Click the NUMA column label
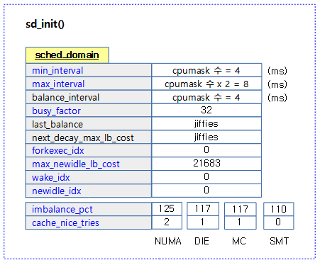Image resolution: width=320 pixels, height=265 pixels. click(168, 241)
